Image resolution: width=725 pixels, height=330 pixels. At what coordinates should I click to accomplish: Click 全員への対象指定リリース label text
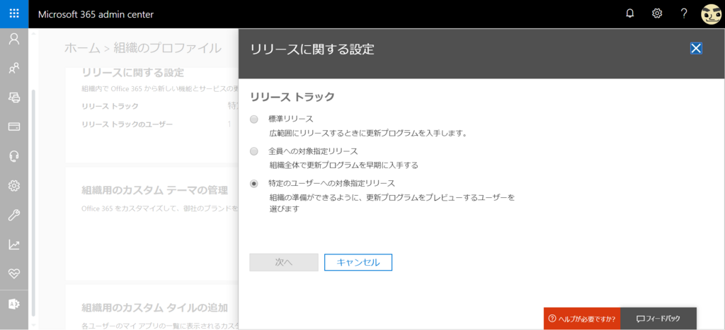(313, 151)
